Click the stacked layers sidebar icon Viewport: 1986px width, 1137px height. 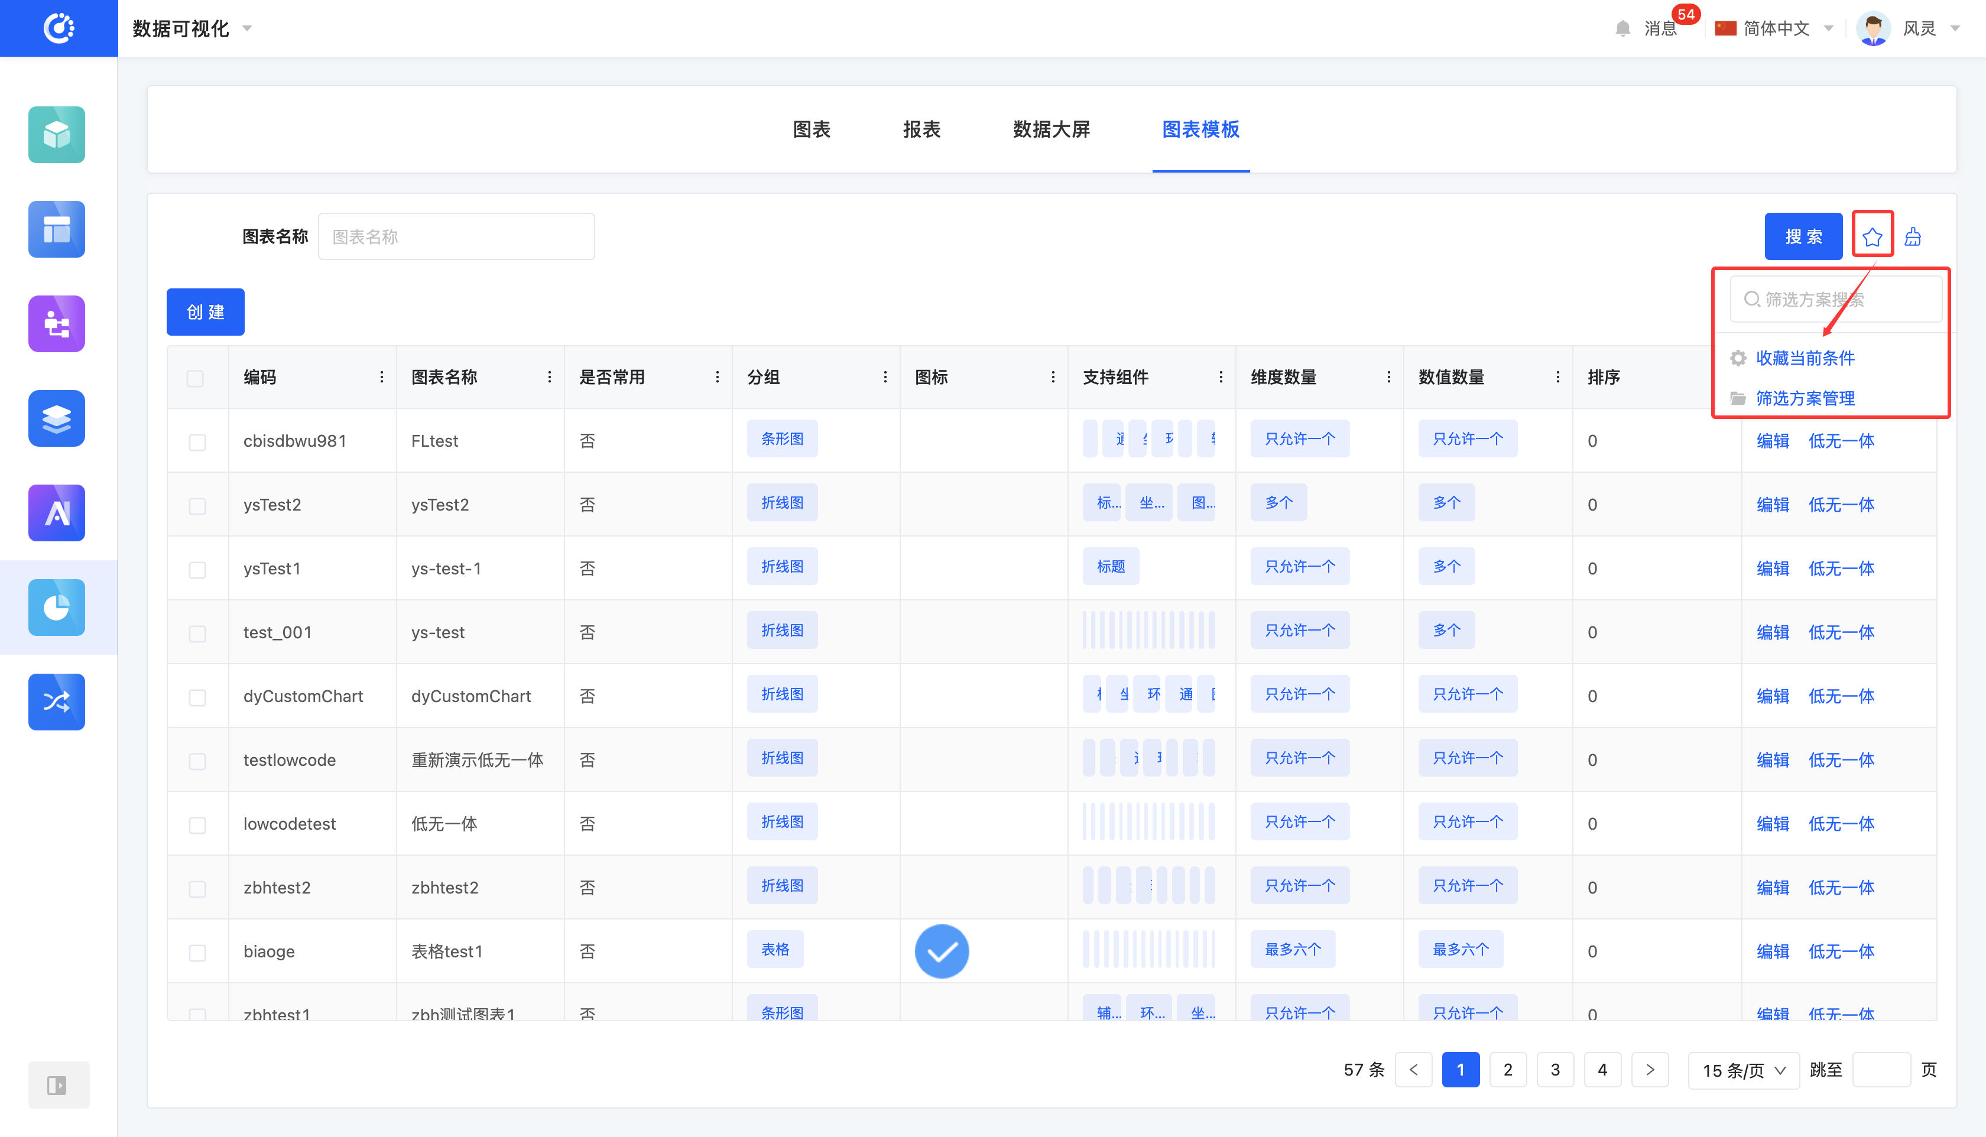point(56,418)
